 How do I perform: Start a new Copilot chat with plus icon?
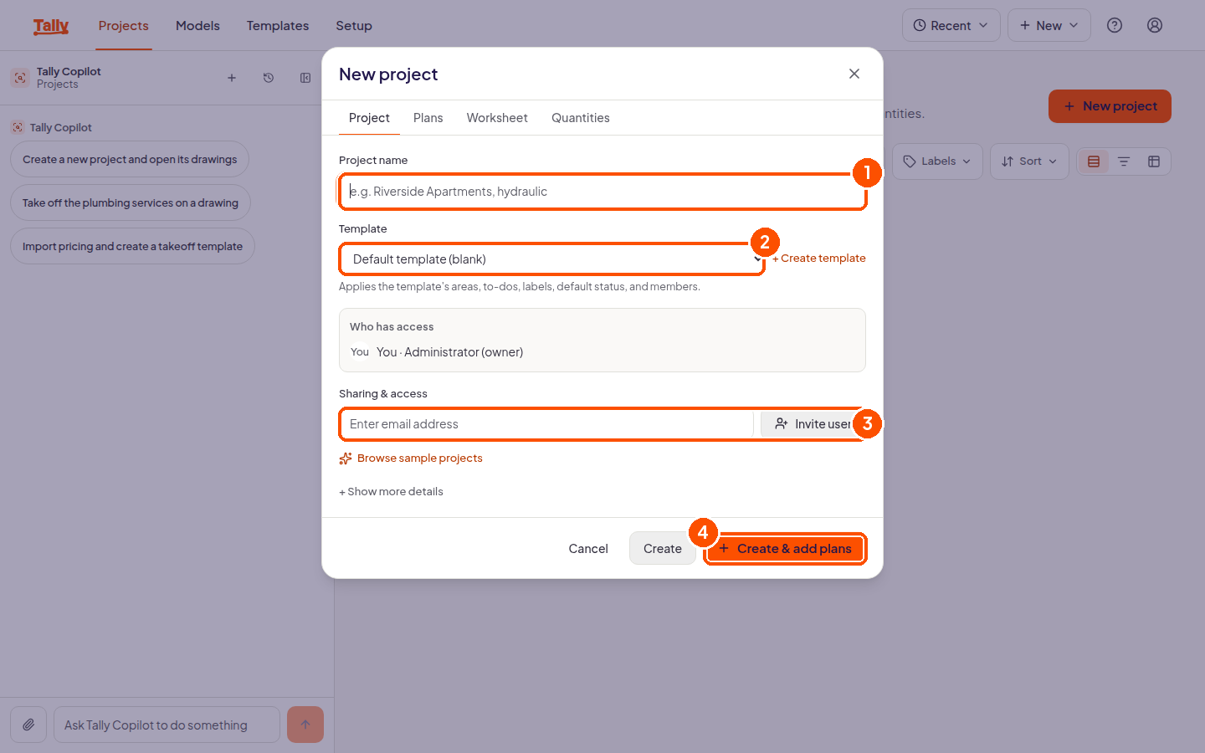click(232, 78)
